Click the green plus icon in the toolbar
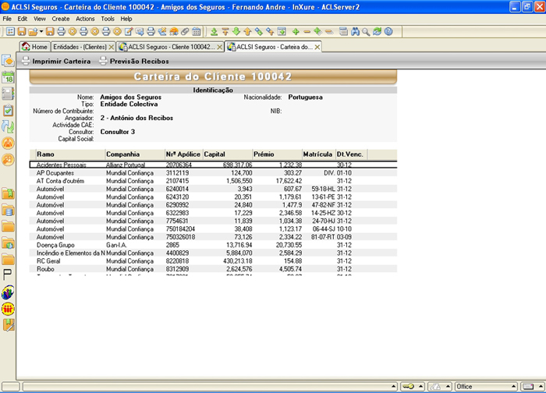The height and width of the screenshot is (393, 546). coord(296,32)
